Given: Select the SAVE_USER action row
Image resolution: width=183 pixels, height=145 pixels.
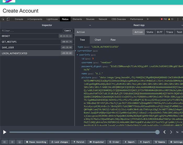Looking at the screenshot, I should [37, 48].
